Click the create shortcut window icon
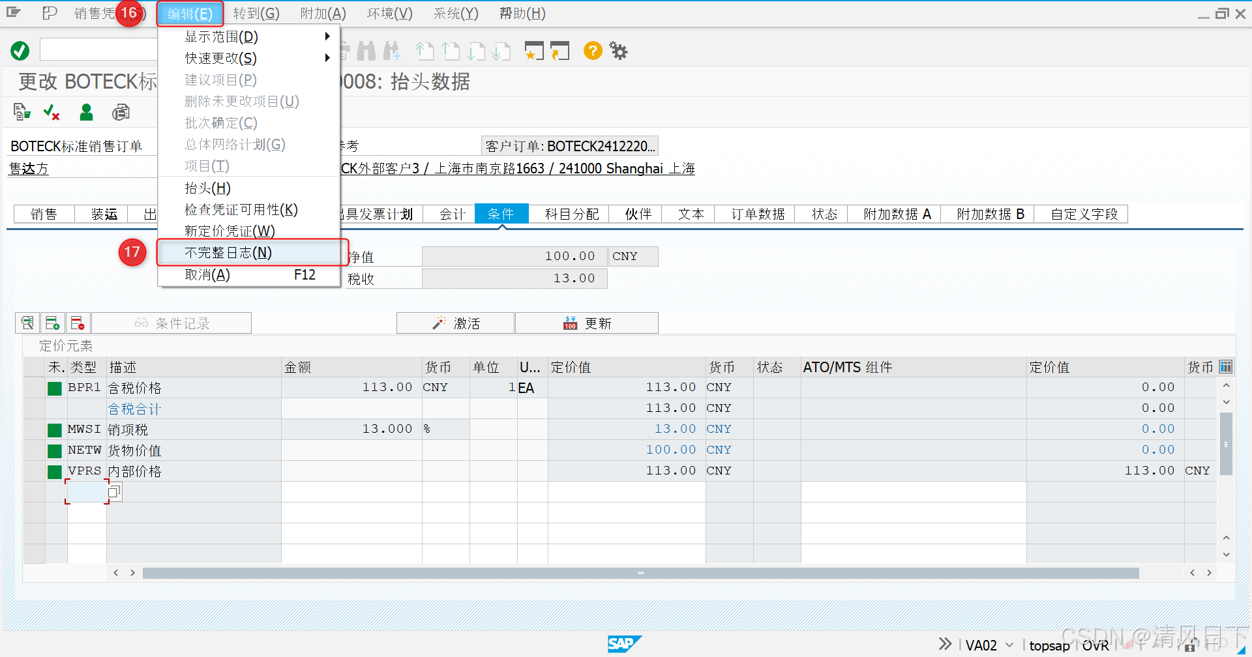Screen dimensions: 1252x657 pyautogui.click(x=559, y=51)
